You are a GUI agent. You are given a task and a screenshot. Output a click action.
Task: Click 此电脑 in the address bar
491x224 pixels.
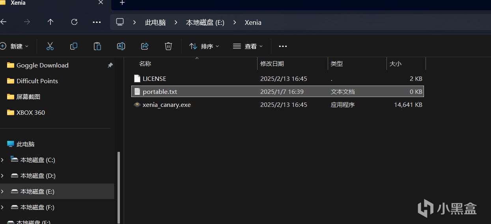coord(155,22)
